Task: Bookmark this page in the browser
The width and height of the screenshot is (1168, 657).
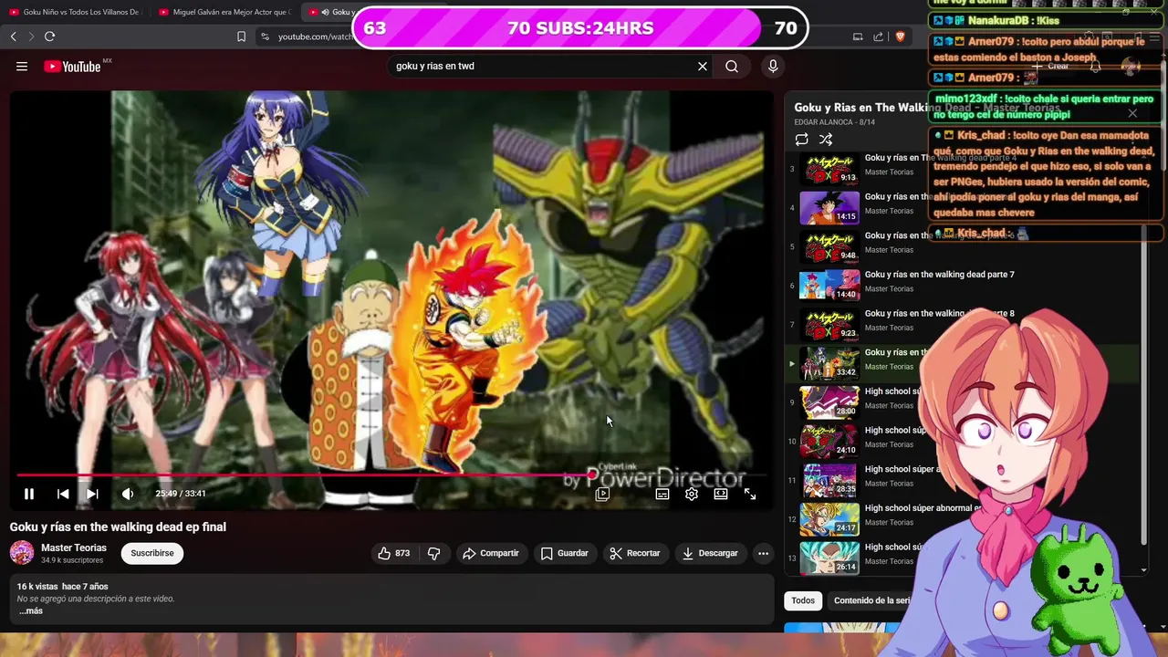Action: coord(241,36)
